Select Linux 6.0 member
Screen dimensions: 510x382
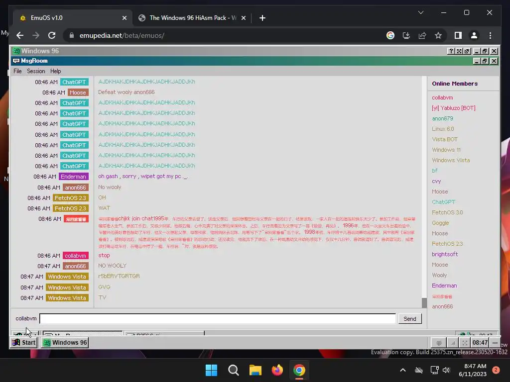[x=443, y=129]
